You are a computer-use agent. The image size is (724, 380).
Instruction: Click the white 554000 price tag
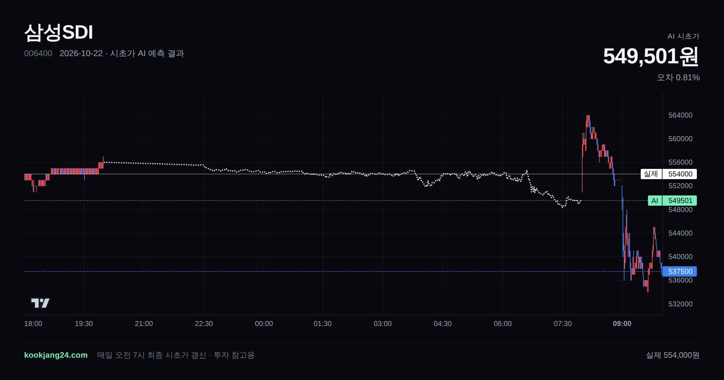click(680, 174)
